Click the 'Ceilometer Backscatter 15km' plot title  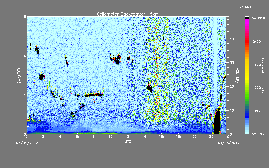click(127, 14)
